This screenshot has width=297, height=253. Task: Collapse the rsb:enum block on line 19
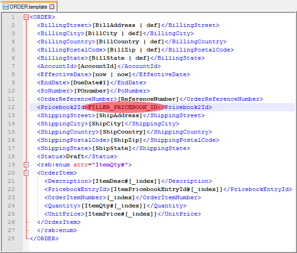[x=26, y=165]
